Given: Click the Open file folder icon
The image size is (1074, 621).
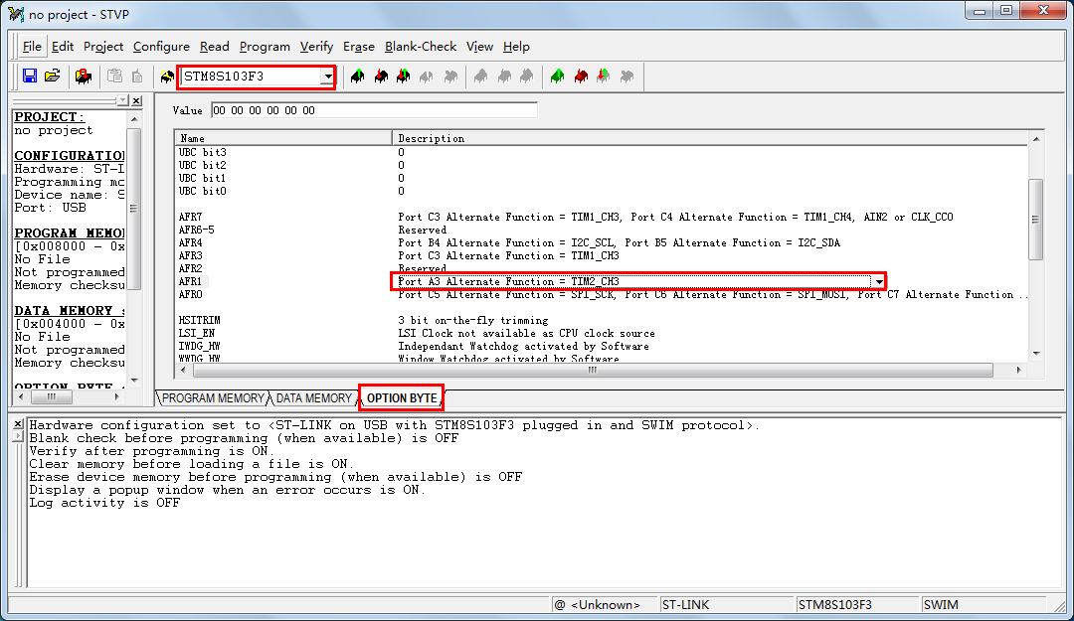Looking at the screenshot, I should tap(52, 76).
